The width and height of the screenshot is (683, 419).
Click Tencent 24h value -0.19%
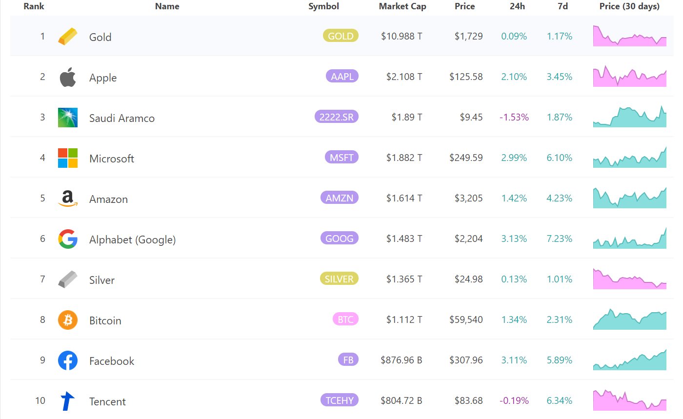(x=514, y=400)
